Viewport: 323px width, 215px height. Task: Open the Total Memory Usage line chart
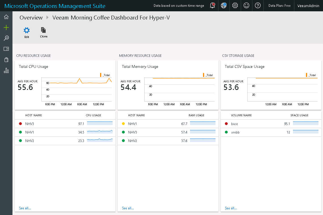click(180, 89)
